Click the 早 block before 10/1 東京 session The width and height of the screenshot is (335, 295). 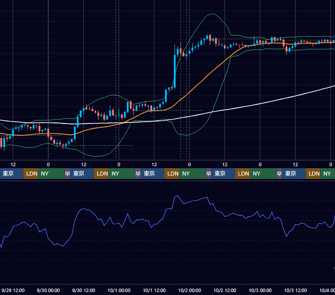click(x=138, y=174)
